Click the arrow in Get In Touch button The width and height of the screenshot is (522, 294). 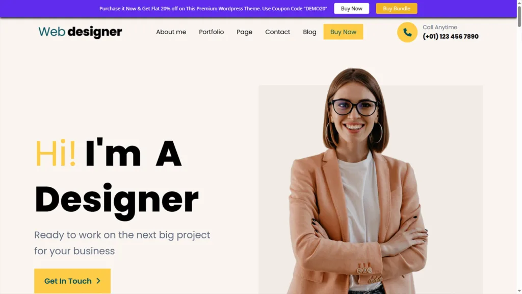click(98, 281)
